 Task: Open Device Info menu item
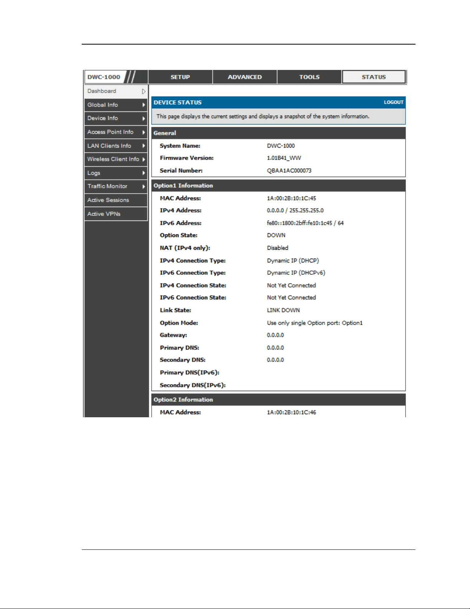[116, 118]
